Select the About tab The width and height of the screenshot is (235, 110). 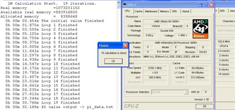pyautogui.click(x=186, y=11)
